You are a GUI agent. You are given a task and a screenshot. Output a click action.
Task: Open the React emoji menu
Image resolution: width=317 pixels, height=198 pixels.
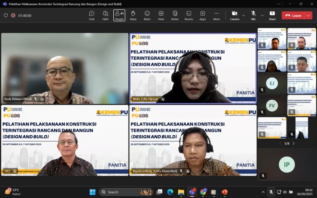point(147,15)
